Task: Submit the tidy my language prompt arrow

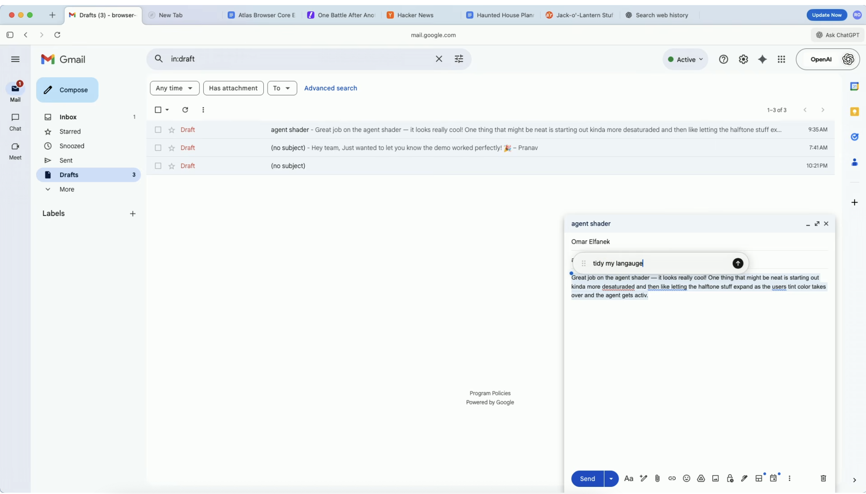Action: pyautogui.click(x=737, y=263)
